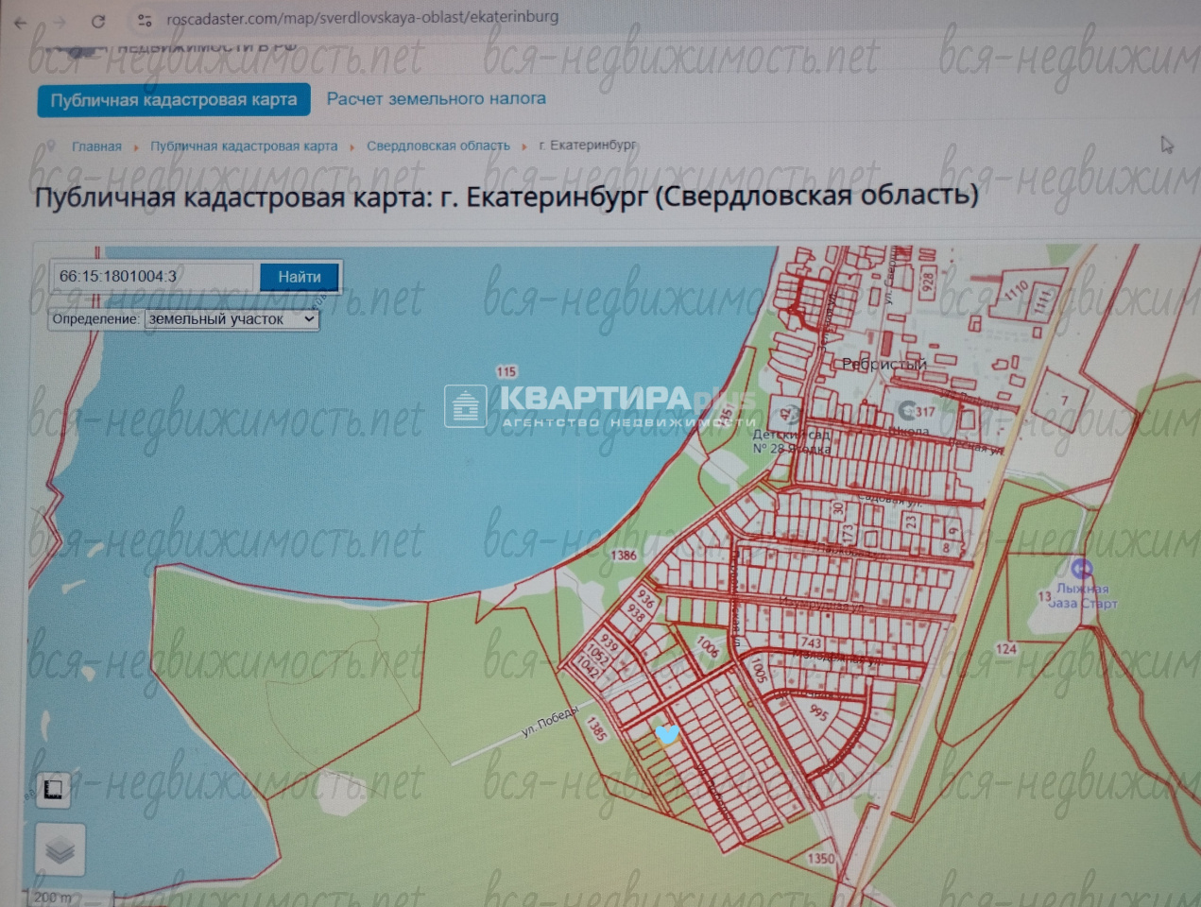This screenshot has height=907, width=1201.
Task: Reload the page with refresh icon
Action: pos(98,21)
